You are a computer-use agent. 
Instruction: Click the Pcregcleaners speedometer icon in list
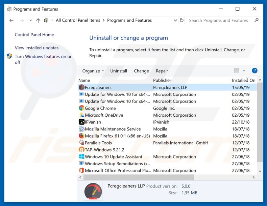click(x=81, y=87)
